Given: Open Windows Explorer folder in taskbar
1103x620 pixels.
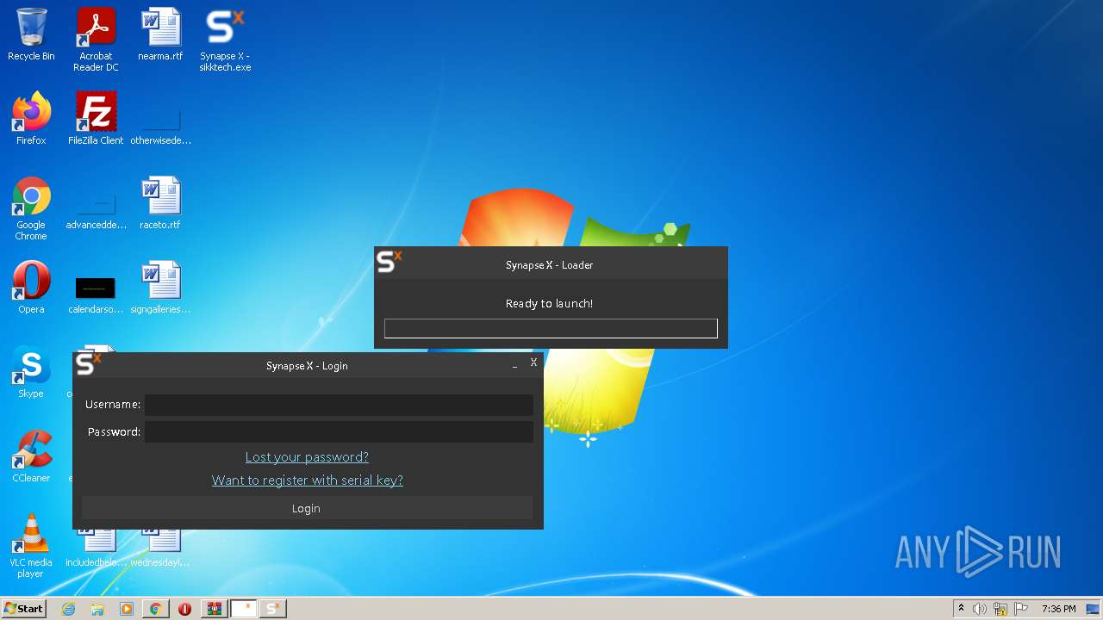Looking at the screenshot, I should [97, 609].
